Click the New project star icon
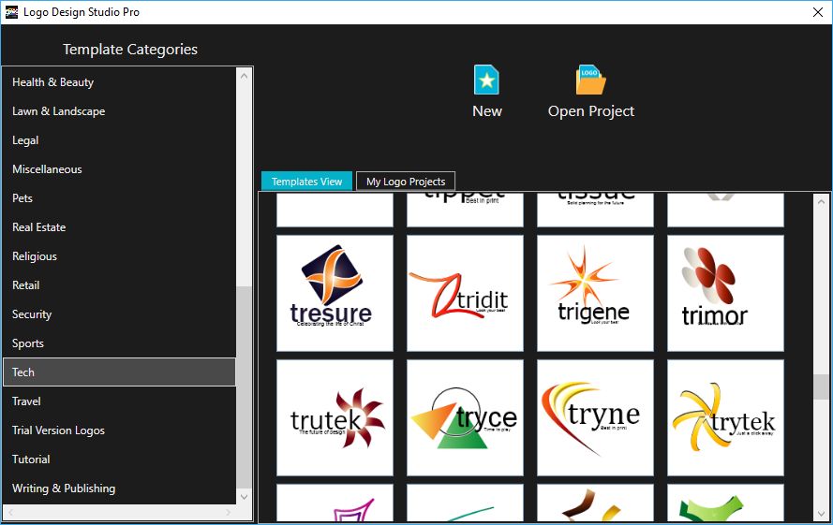Viewport: 833px width, 525px height. click(x=486, y=80)
